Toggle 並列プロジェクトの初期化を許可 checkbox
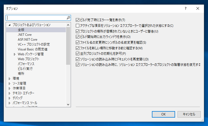This screenshot has width=208, height=126. tap(77, 54)
